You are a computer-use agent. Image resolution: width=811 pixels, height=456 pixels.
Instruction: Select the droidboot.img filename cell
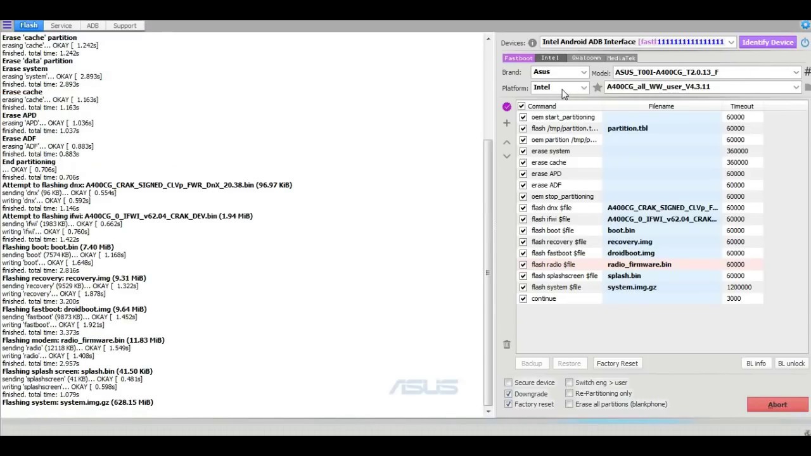coord(661,253)
